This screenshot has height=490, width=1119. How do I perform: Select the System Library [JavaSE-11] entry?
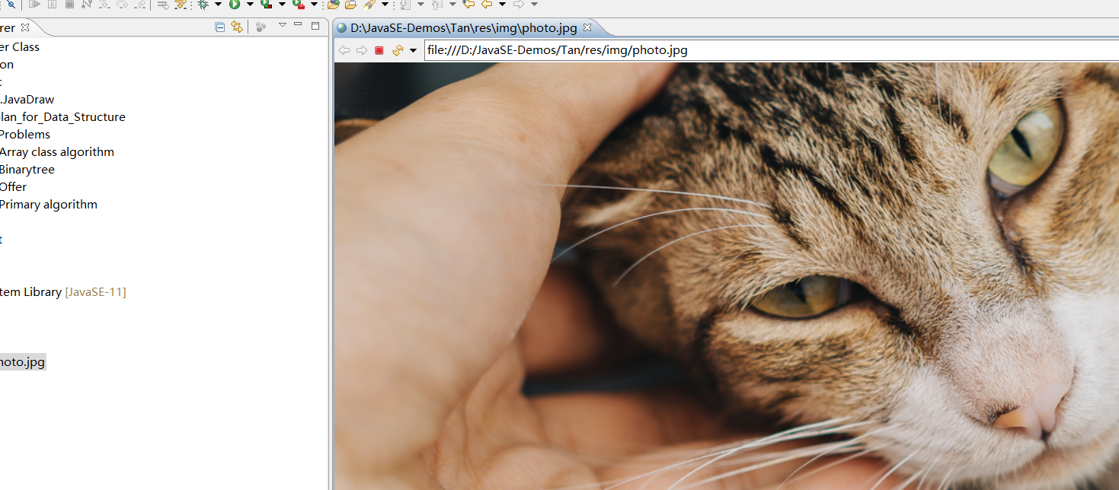(63, 292)
